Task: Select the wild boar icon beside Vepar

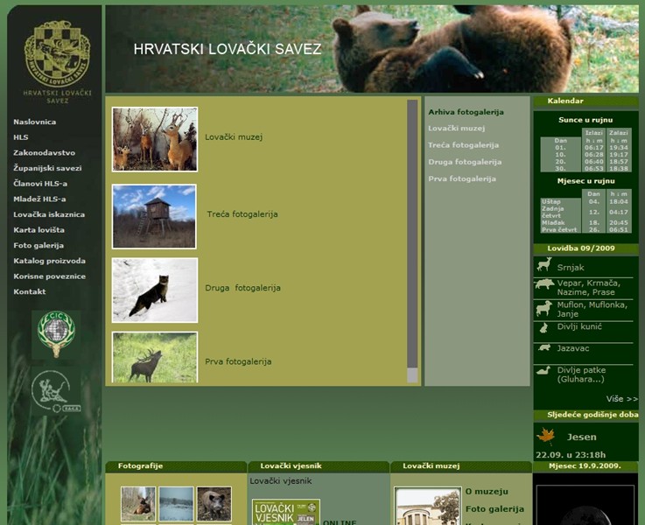Action: coord(544,283)
